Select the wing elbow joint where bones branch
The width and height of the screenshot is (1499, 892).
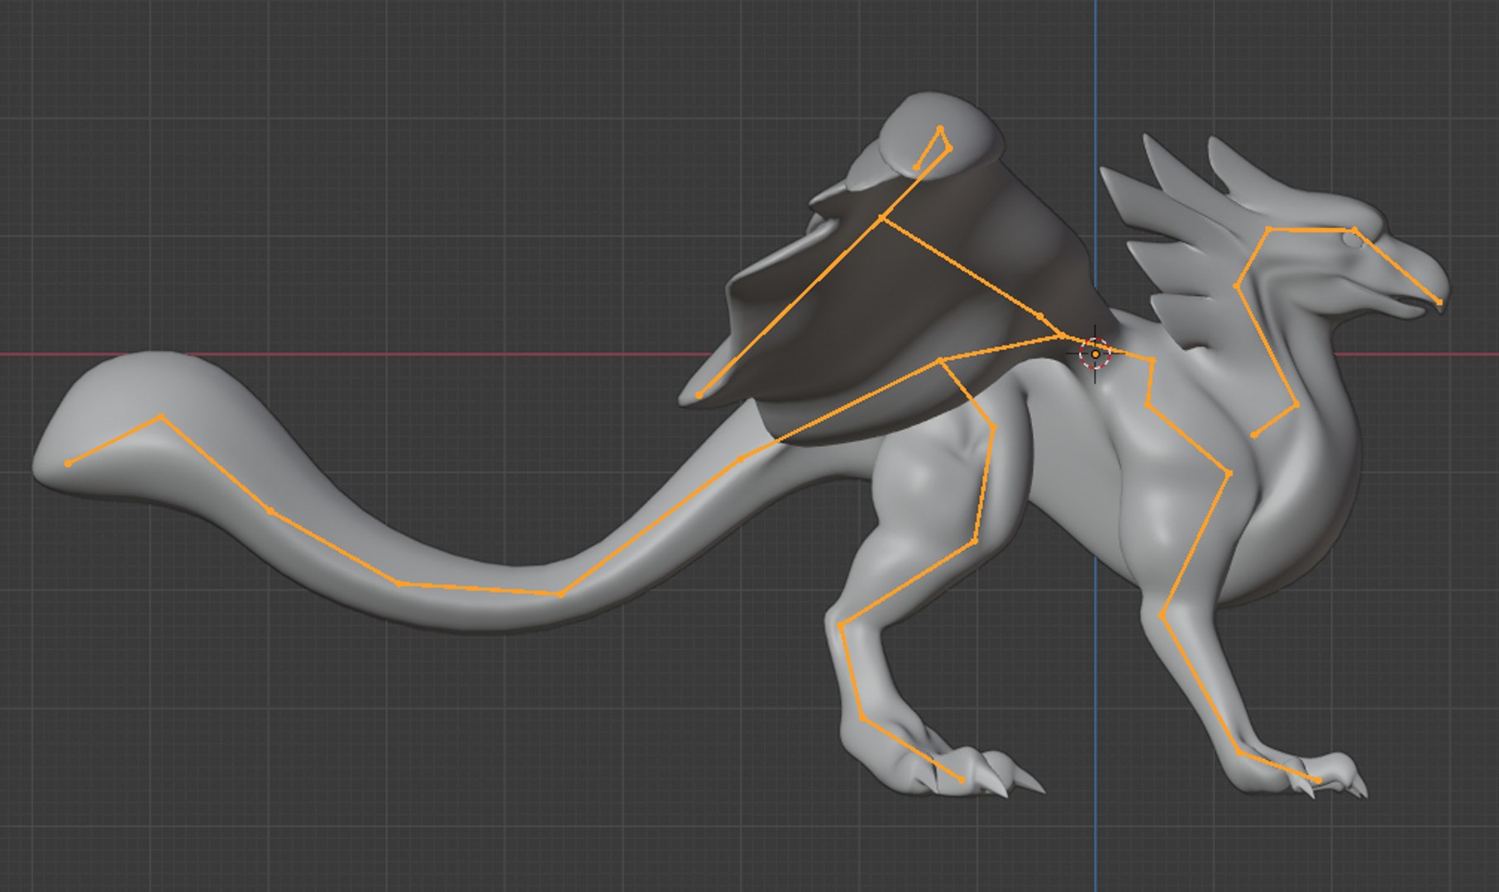882,217
